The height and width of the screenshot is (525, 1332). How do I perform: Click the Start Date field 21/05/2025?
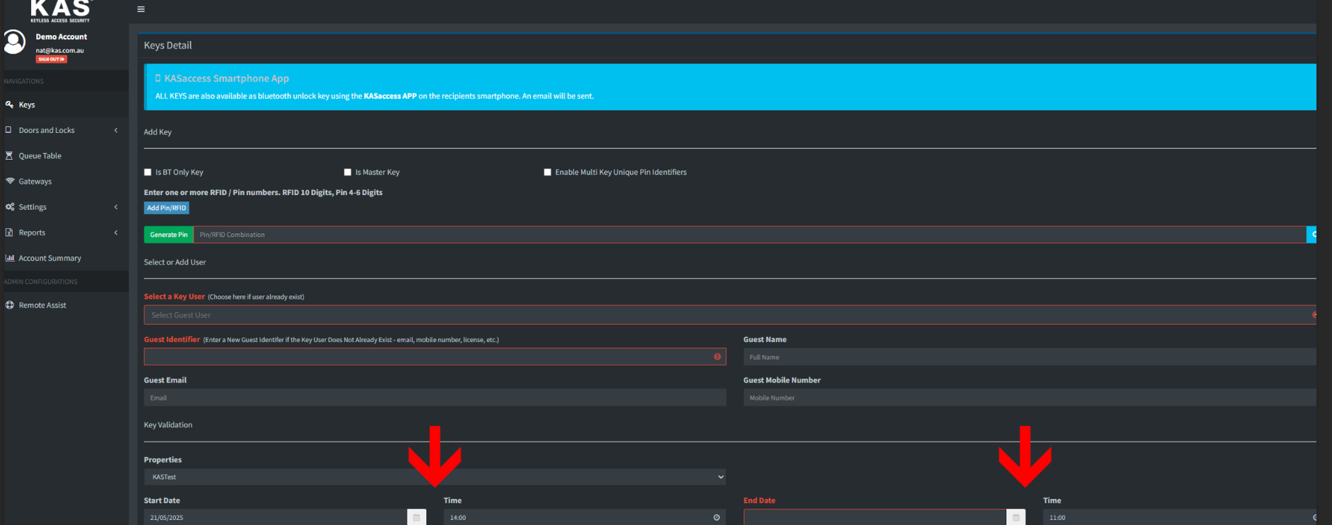pyautogui.click(x=276, y=517)
